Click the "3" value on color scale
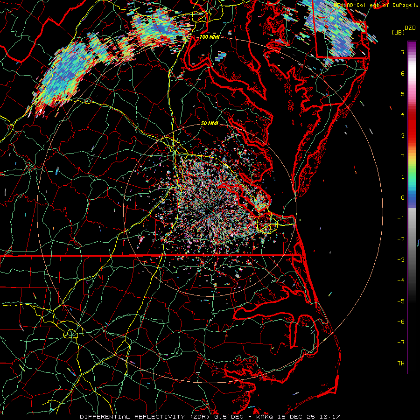This screenshot has height=420, width=420. coord(403,135)
